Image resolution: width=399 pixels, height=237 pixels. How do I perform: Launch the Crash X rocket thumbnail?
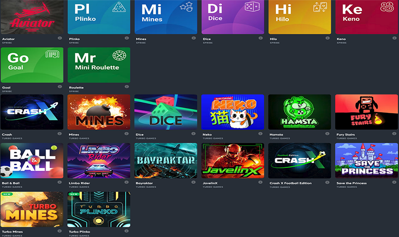pyautogui.click(x=32, y=112)
